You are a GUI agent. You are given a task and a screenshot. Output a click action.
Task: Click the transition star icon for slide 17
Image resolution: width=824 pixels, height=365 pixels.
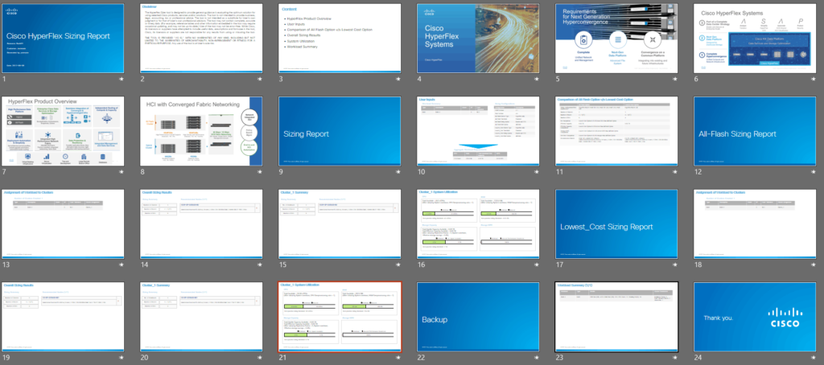point(675,265)
